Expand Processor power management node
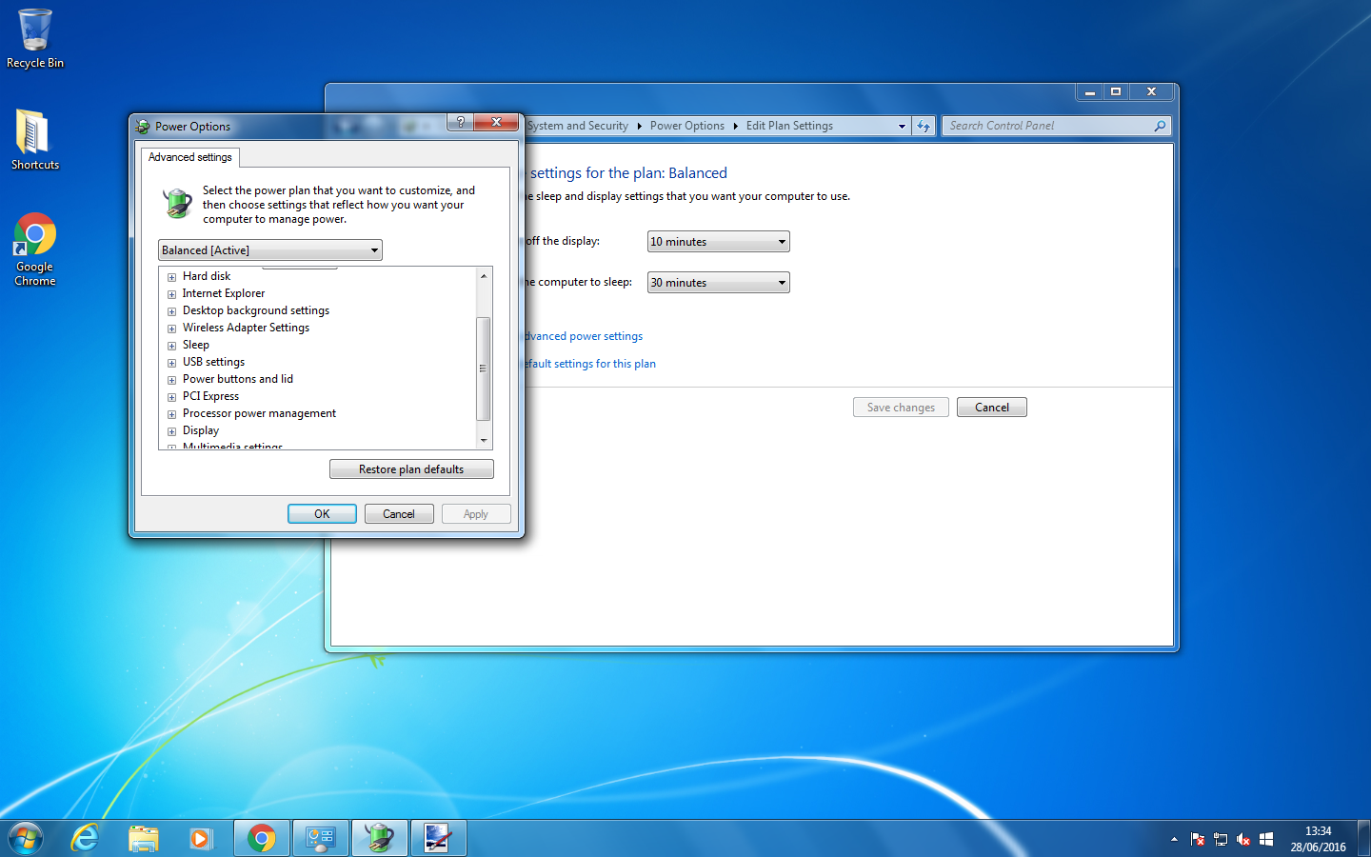 pos(172,414)
